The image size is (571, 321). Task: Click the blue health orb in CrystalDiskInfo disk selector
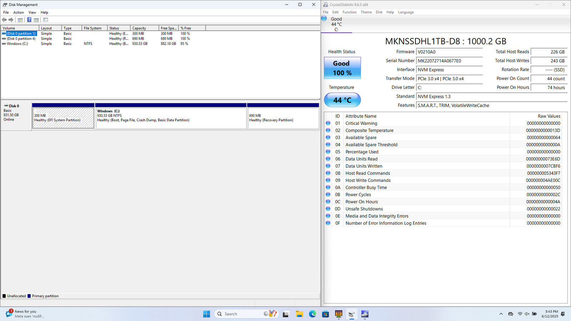click(324, 19)
